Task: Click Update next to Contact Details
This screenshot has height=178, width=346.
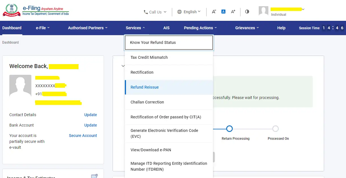Action: coord(90,115)
